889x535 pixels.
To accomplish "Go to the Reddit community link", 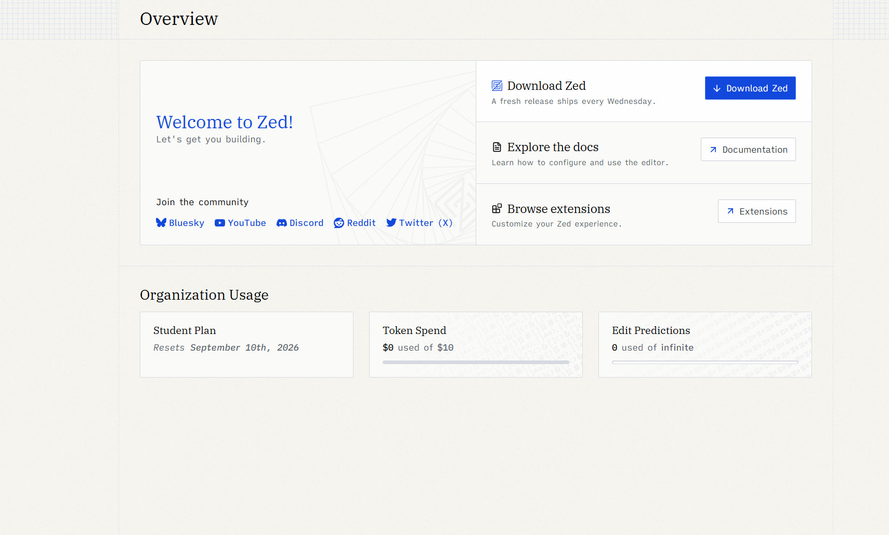I will (x=355, y=223).
